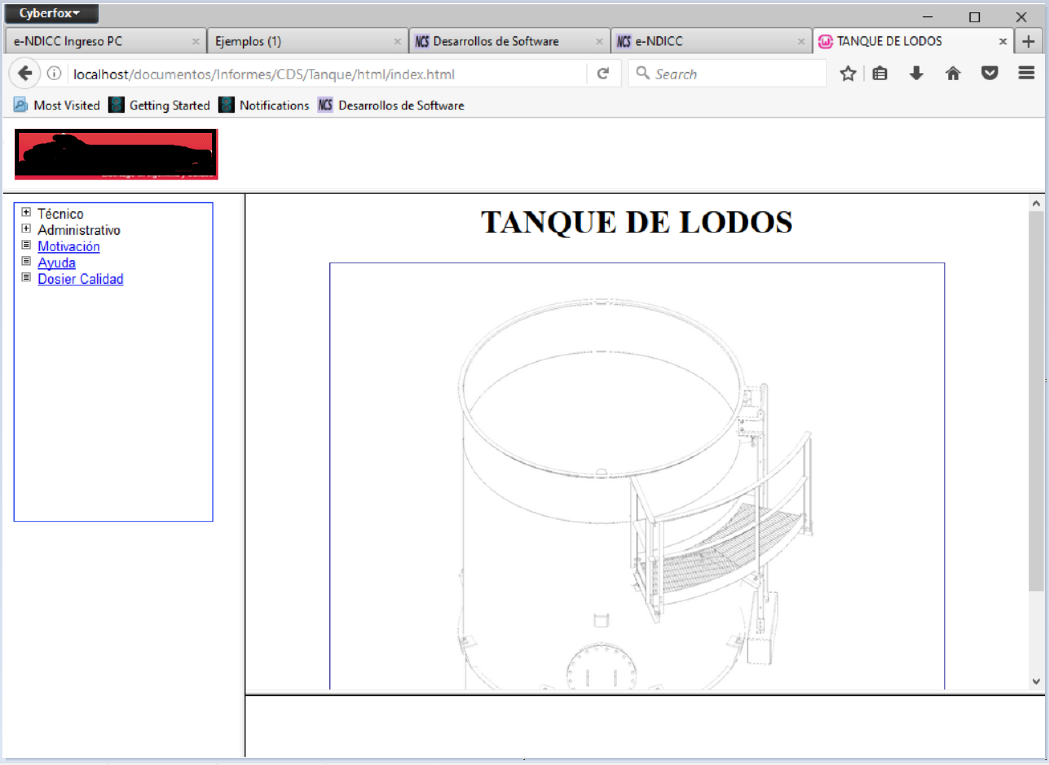This screenshot has width=1049, height=765.
Task: Close the TANQUE DE LODOS tab
Action: (x=1003, y=42)
